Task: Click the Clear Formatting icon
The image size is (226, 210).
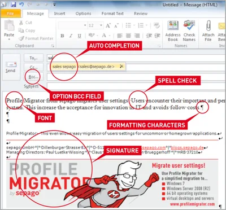Action: [x=157, y=25]
